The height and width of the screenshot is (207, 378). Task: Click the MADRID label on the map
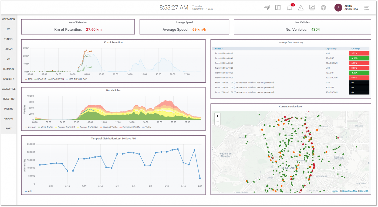[x=288, y=168]
